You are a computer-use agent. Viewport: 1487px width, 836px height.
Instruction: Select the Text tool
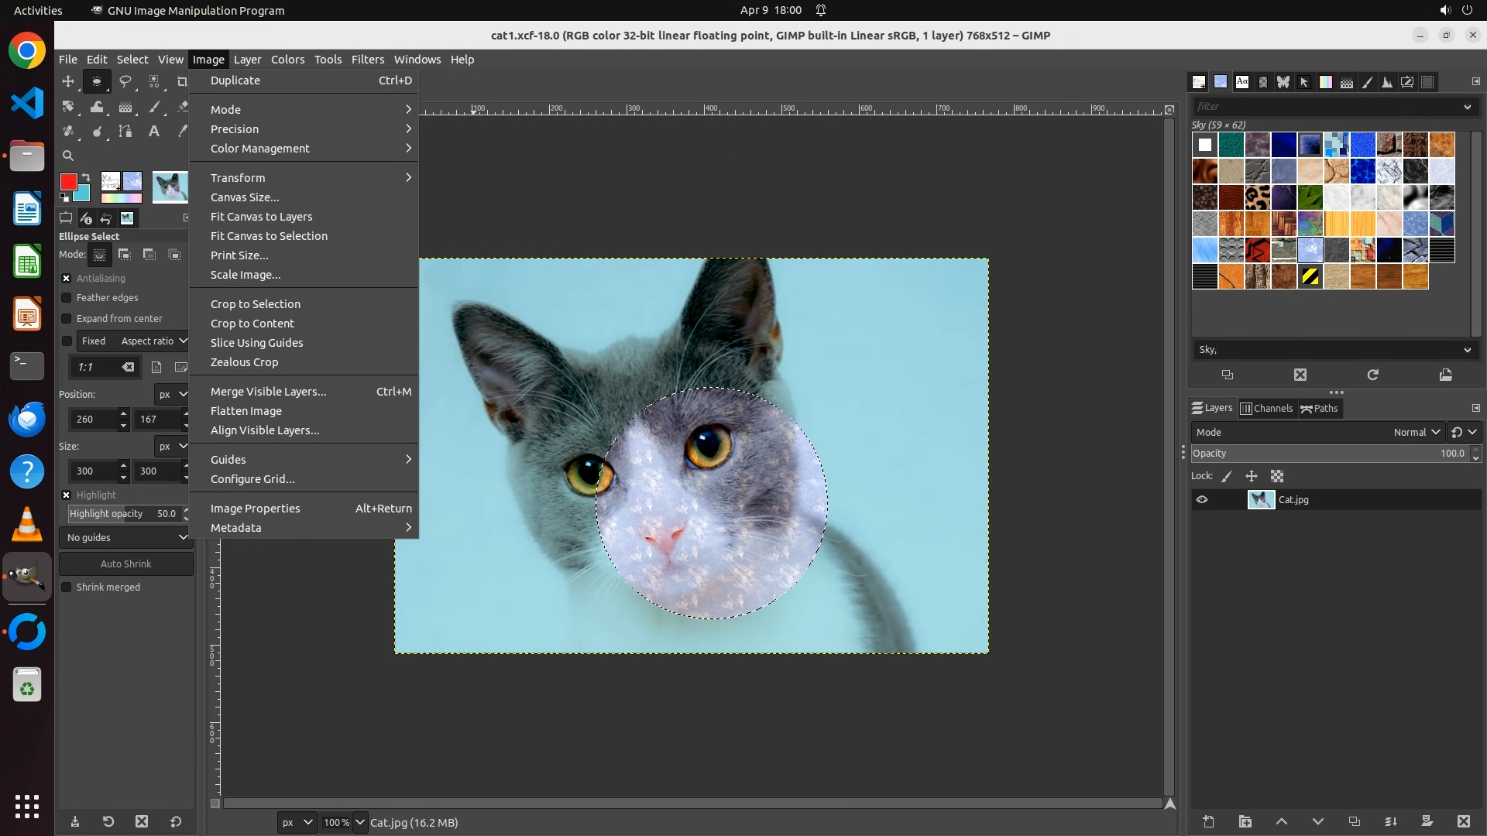click(154, 132)
